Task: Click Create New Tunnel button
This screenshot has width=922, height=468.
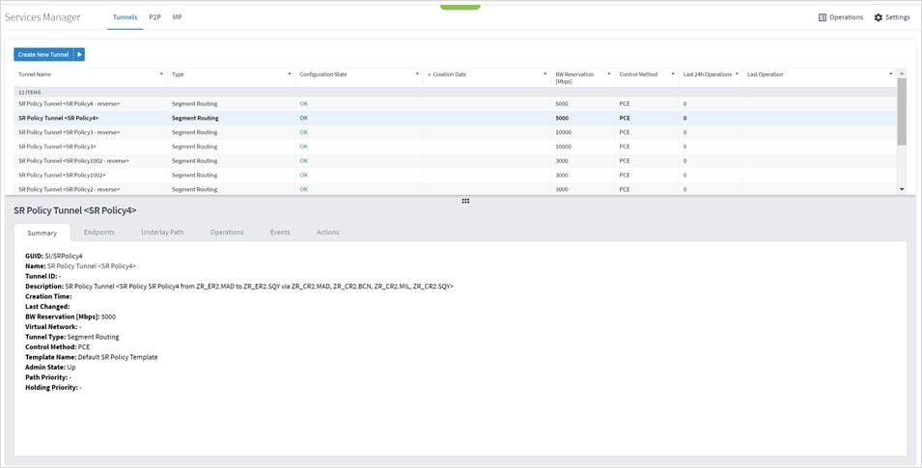Action: click(x=43, y=55)
